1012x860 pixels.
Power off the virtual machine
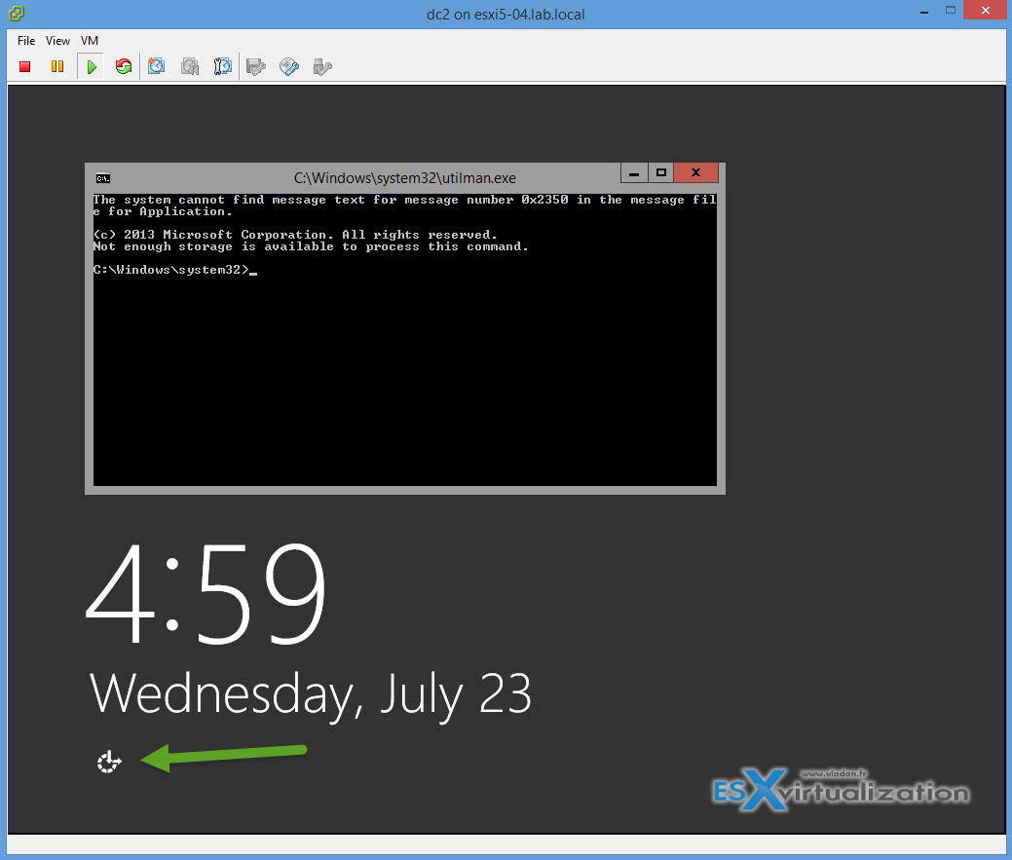tap(24, 65)
